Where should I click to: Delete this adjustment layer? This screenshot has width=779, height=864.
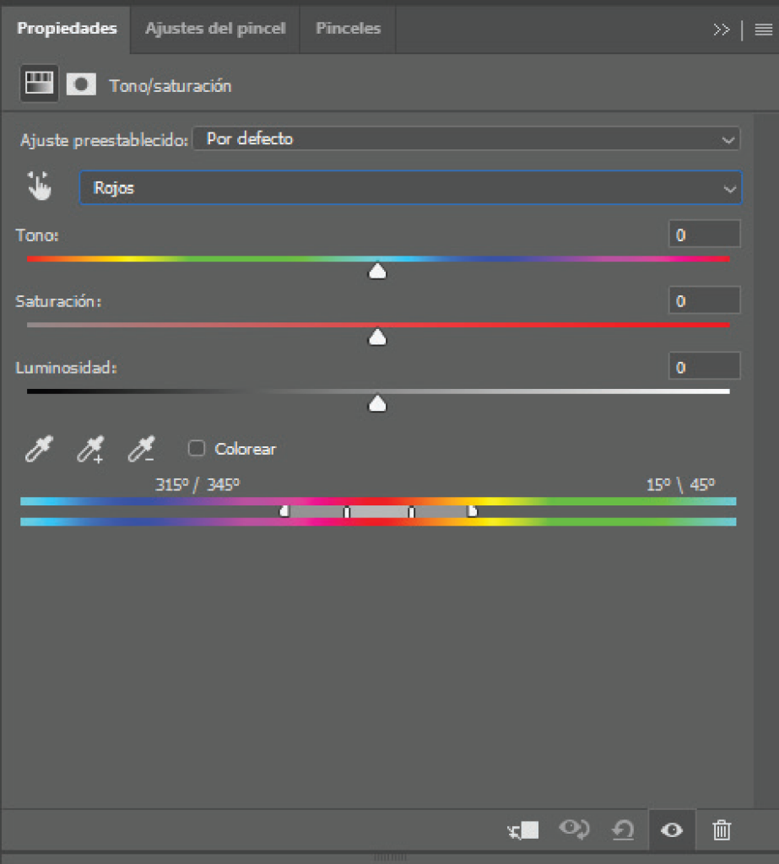[722, 830]
